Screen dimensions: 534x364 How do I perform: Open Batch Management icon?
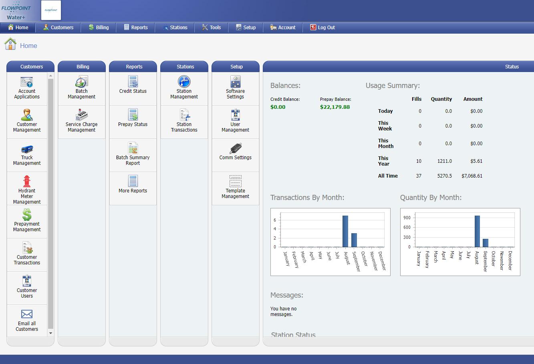[81, 82]
